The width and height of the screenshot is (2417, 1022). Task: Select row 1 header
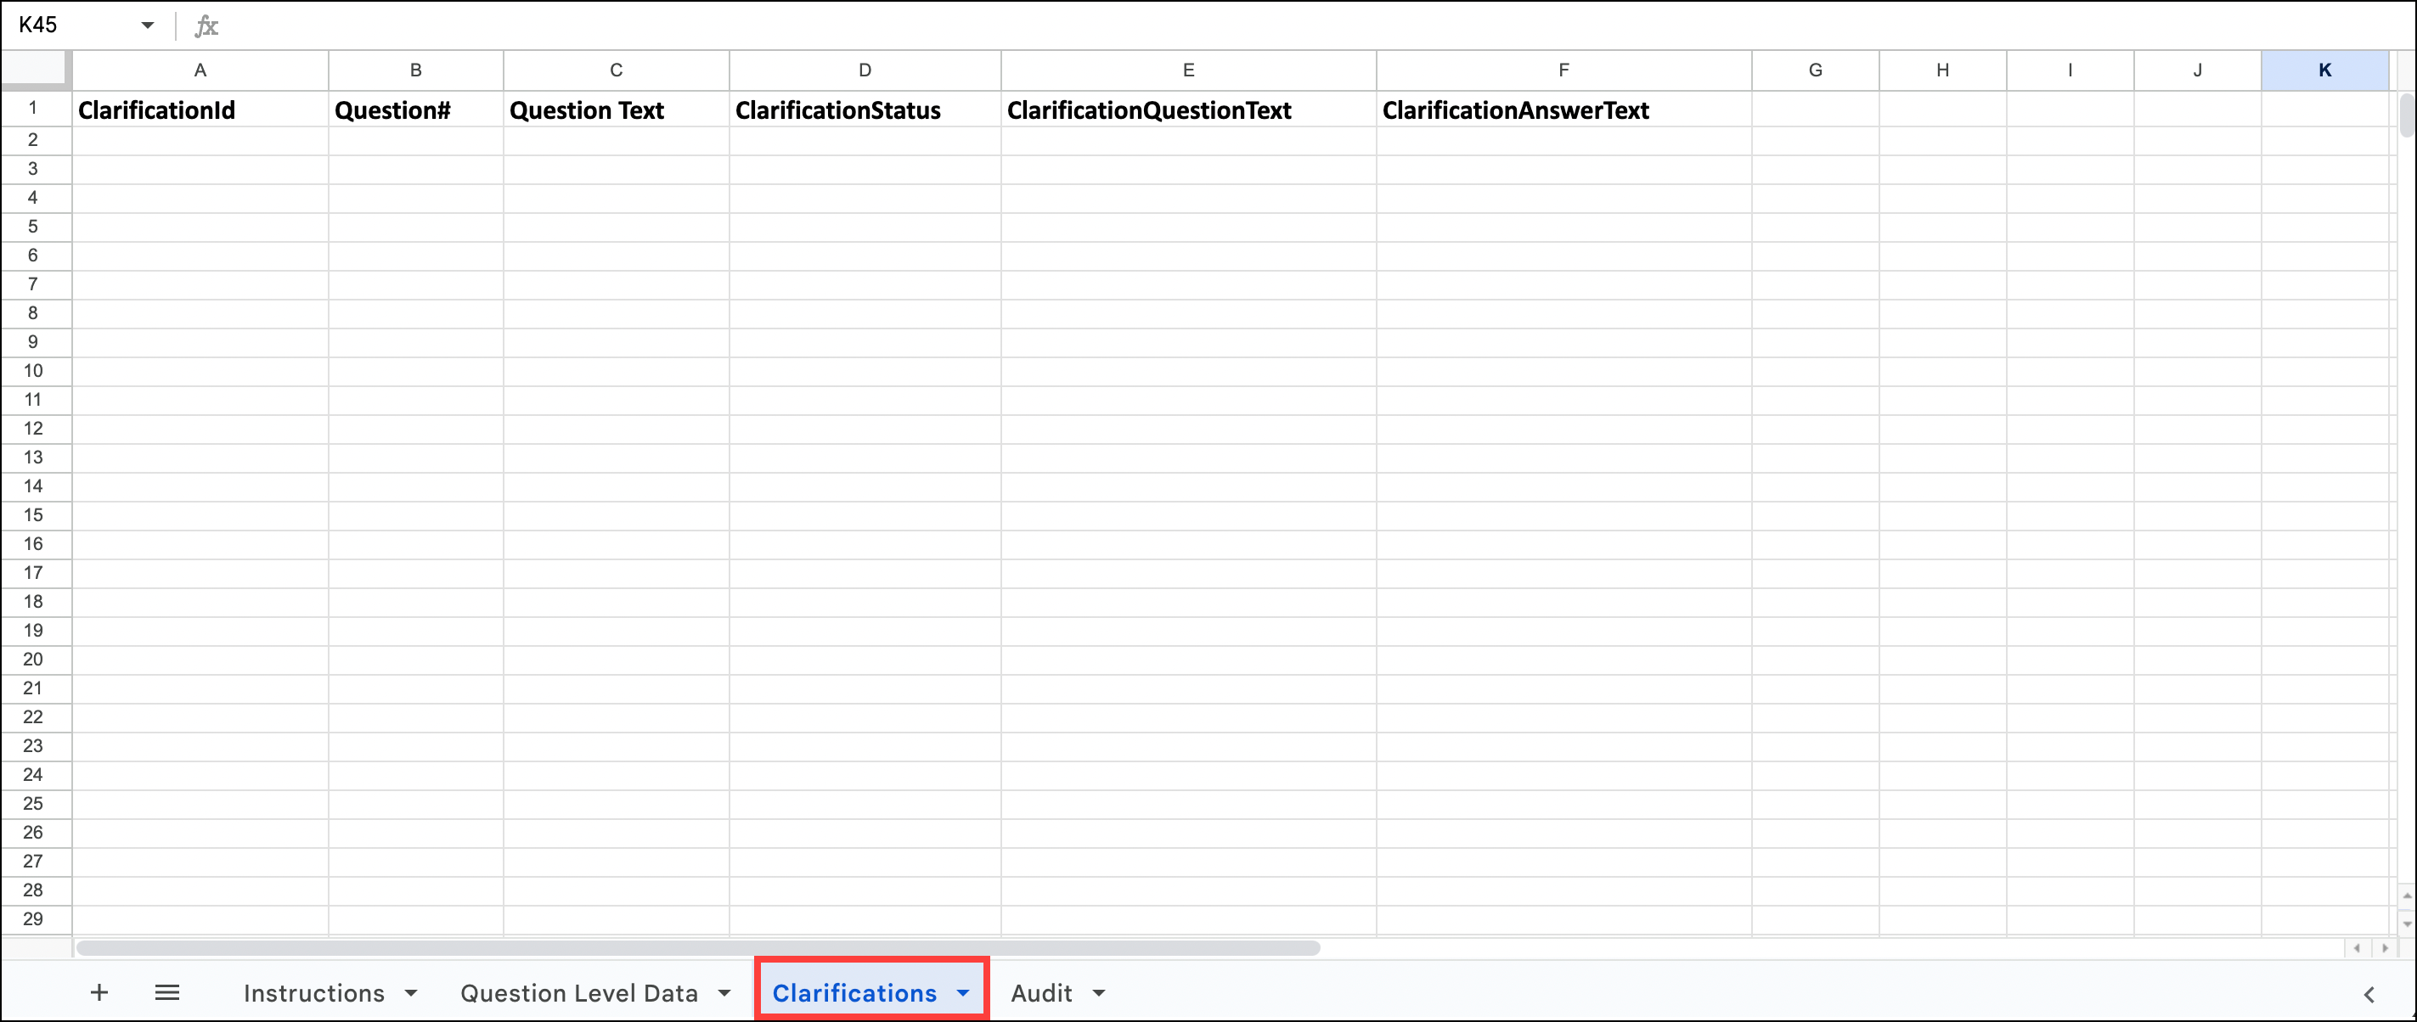(34, 109)
